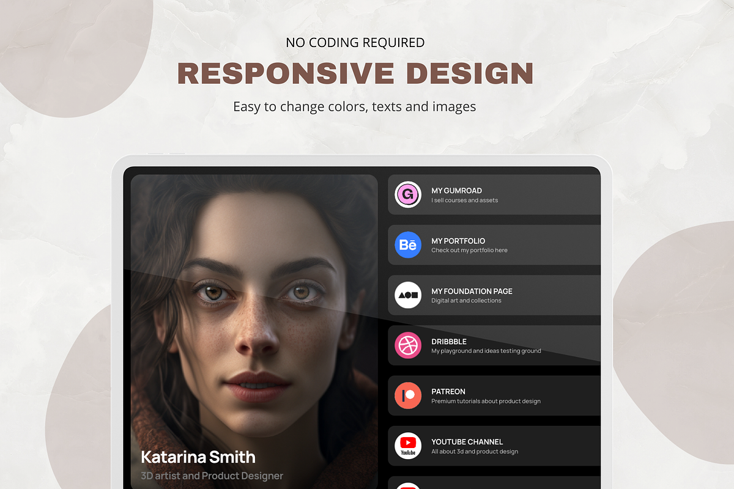Screen dimensions: 734x489
Task: Click the Foundation shapes logo icon
Action: pyautogui.click(x=408, y=295)
